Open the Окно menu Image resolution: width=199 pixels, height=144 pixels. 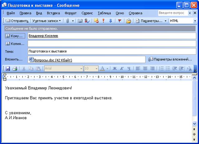click(x=120, y=13)
